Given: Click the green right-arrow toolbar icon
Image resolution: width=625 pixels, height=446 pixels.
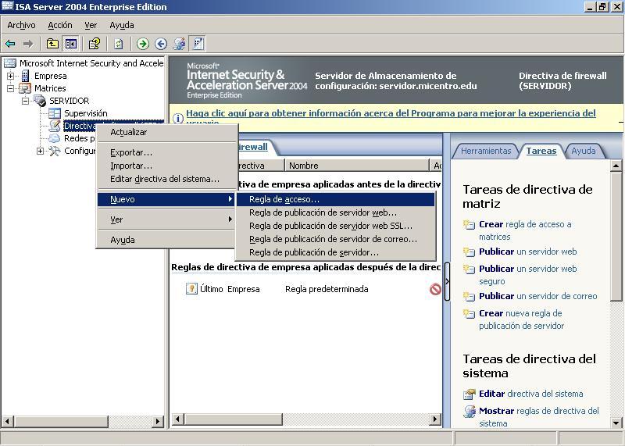Looking at the screenshot, I should [x=143, y=44].
